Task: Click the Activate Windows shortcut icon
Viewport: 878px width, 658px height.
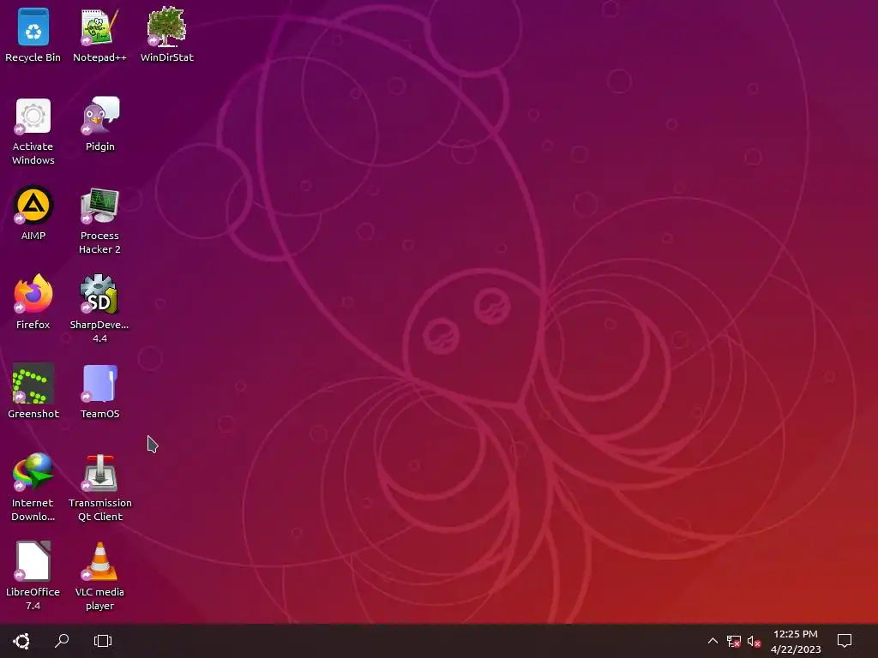Action: (x=33, y=117)
